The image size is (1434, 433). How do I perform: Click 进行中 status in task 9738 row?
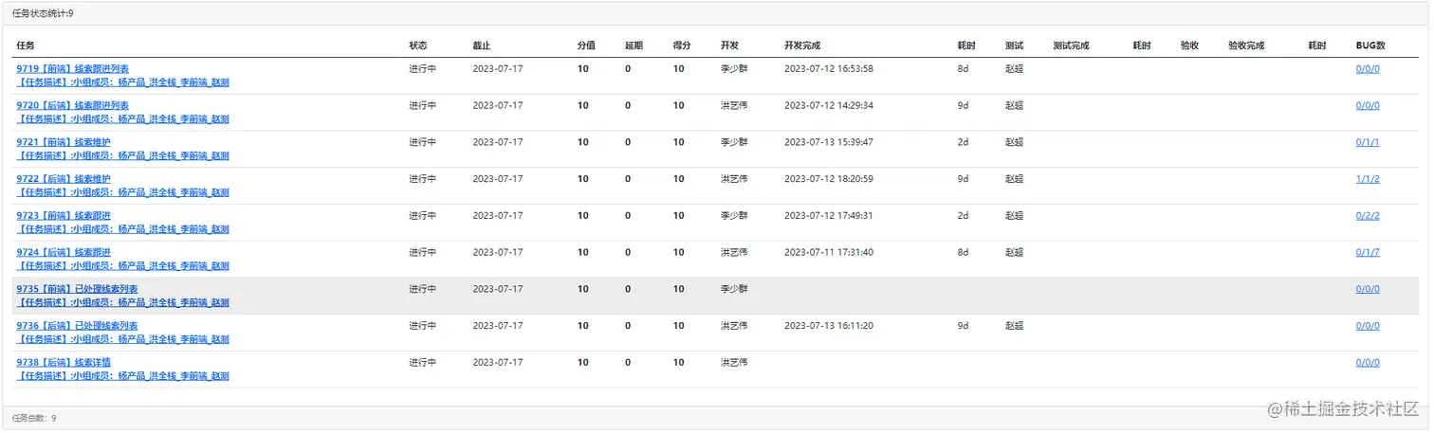point(423,363)
